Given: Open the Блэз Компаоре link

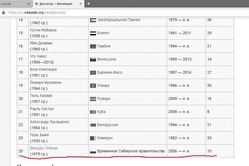Looking at the screenshot, I should [43, 69].
